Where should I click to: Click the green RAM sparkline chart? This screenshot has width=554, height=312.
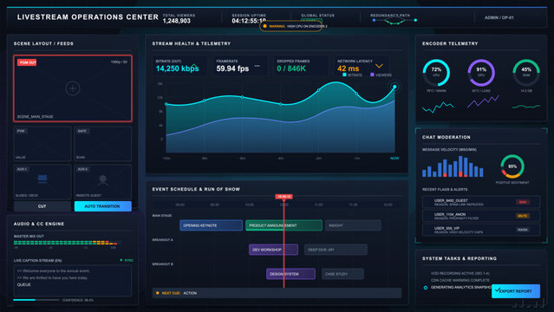526,106
